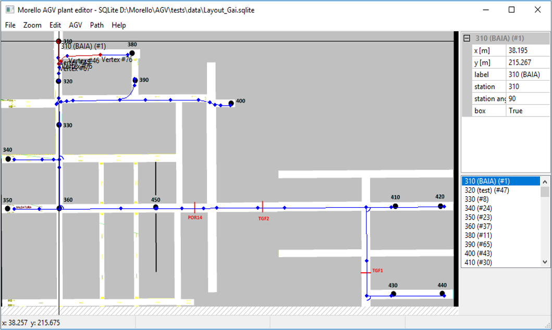Click the red TGF2 marker

(263, 207)
